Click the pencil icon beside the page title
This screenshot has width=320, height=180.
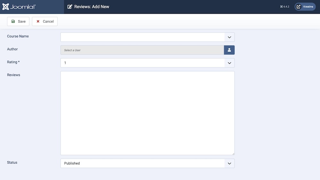(x=70, y=7)
